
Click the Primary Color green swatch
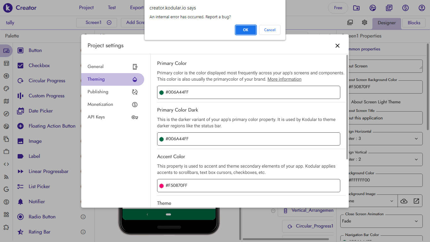click(x=161, y=92)
